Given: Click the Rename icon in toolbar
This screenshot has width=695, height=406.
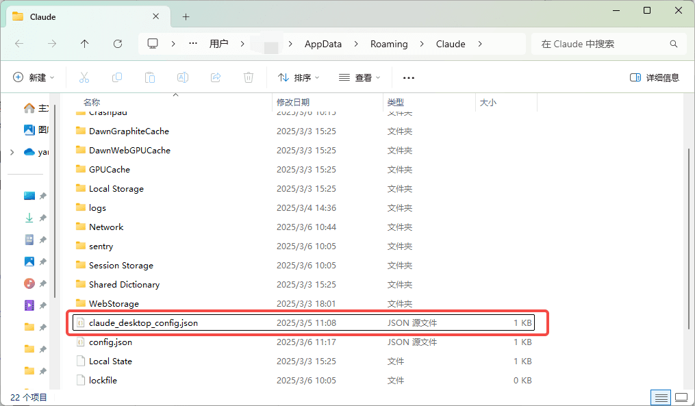Looking at the screenshot, I should [183, 77].
